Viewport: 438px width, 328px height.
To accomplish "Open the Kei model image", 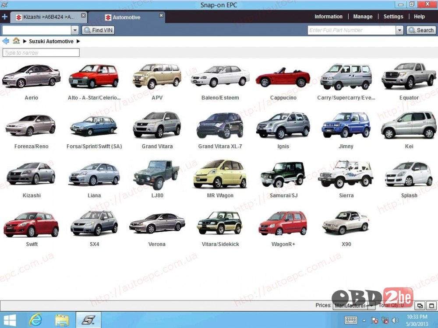I will point(409,125).
